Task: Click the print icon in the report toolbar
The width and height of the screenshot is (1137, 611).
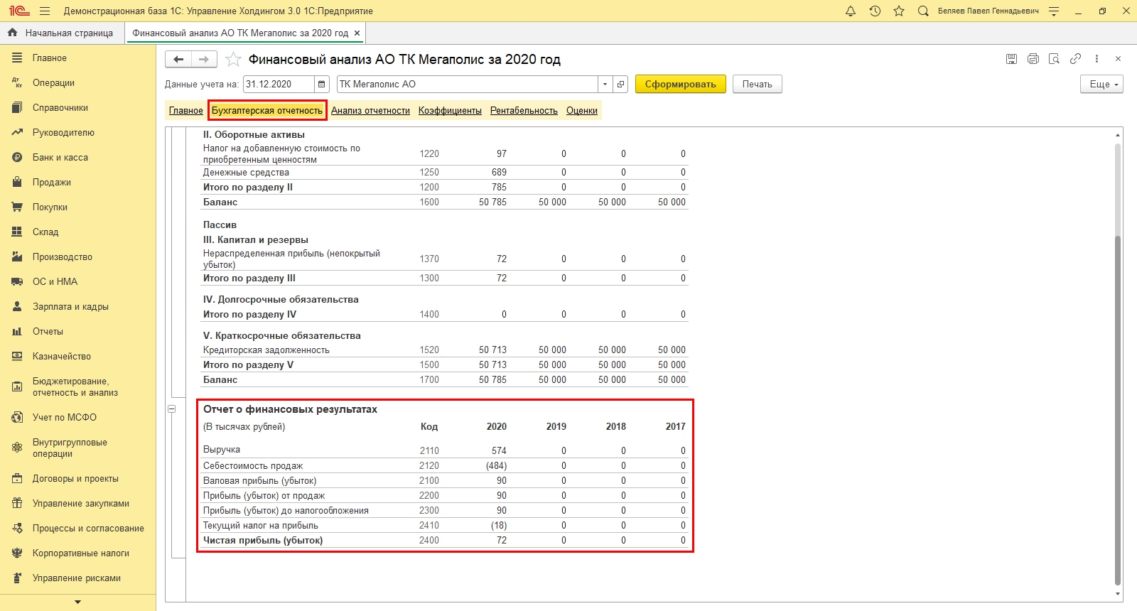Action: pyautogui.click(x=1033, y=59)
